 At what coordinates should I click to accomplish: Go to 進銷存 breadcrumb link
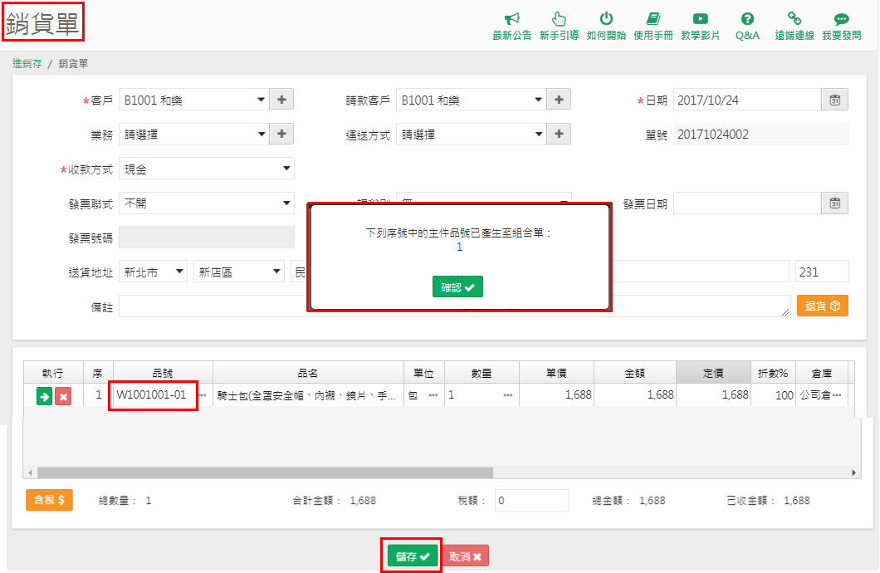27,63
